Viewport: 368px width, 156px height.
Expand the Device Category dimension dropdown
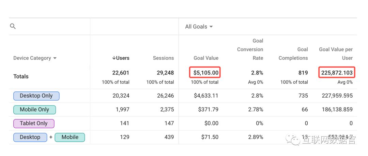point(35,58)
